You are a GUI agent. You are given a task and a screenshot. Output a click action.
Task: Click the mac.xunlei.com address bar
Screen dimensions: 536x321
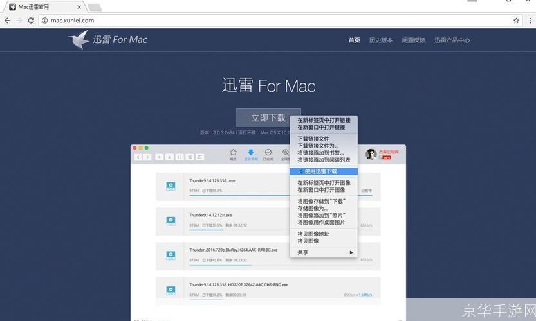coord(281,21)
